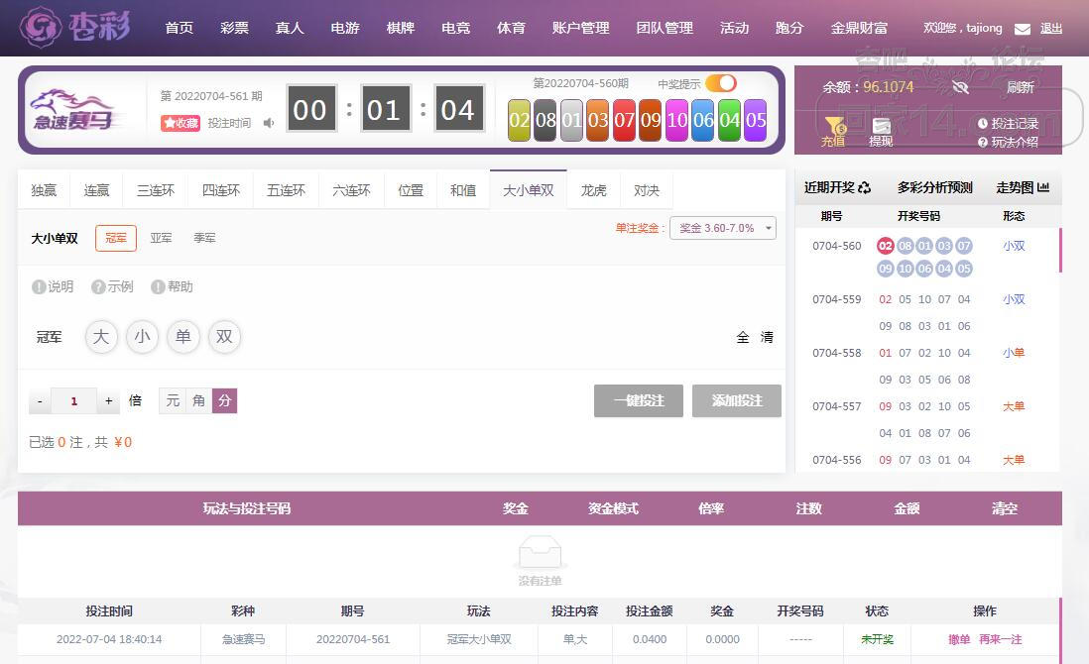Select the green 04 number ball
1089x664 pixels.
pos(729,120)
